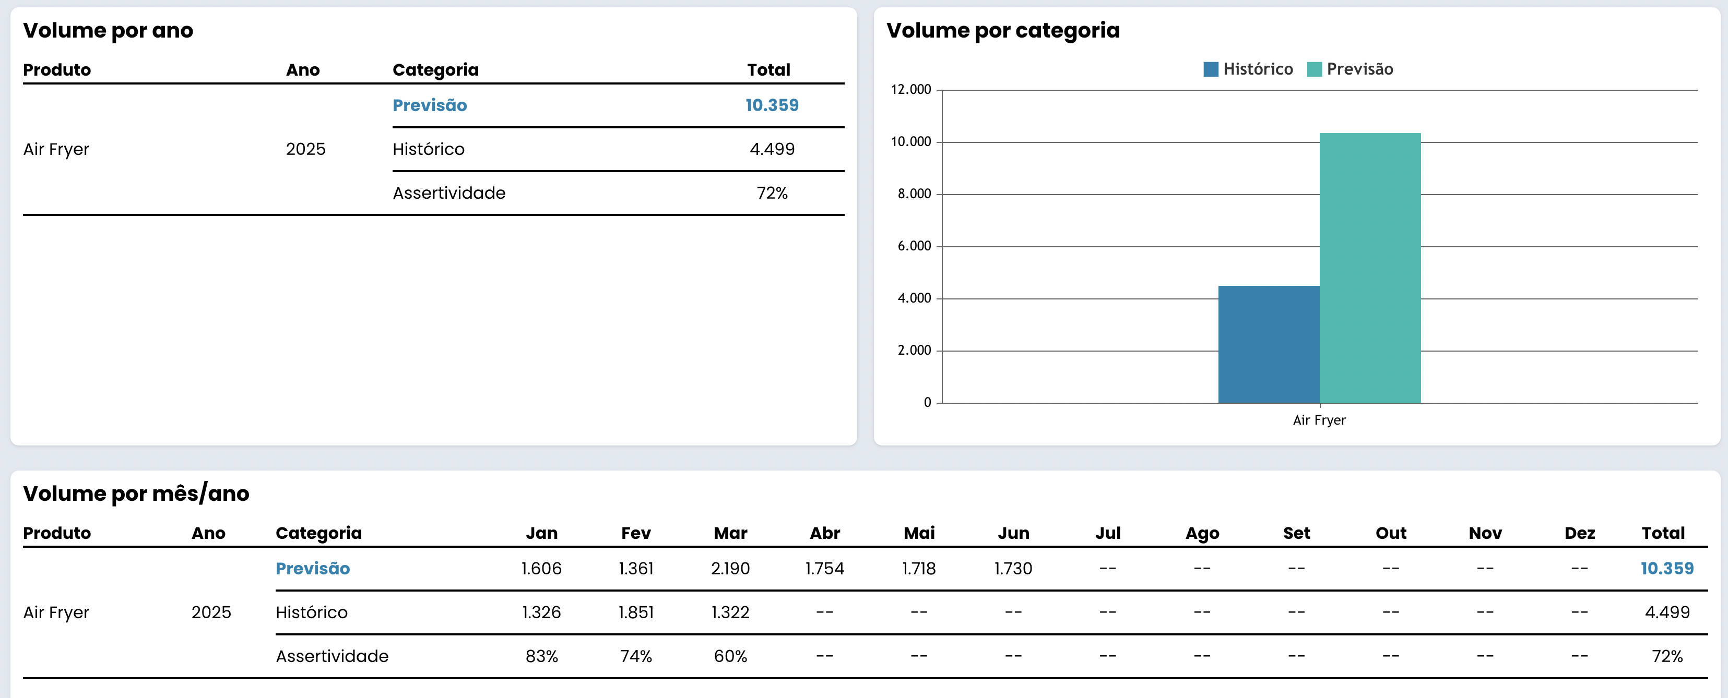Click Assertividade March value 60%
The height and width of the screenshot is (698, 1728).
pos(730,656)
